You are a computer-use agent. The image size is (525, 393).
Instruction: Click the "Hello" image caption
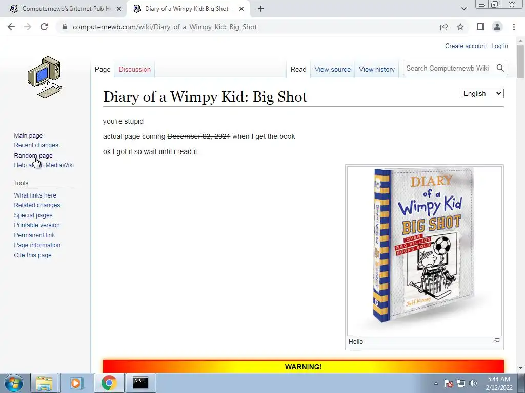(x=356, y=341)
